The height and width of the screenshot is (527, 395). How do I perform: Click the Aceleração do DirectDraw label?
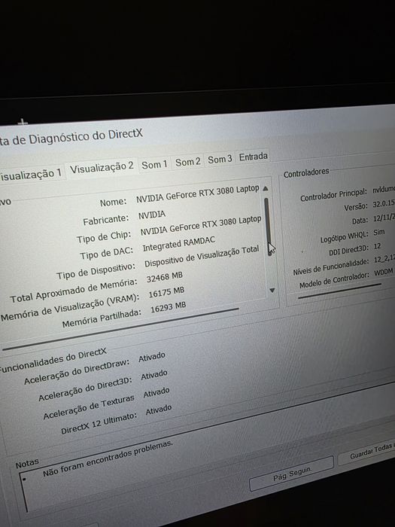coord(77,372)
